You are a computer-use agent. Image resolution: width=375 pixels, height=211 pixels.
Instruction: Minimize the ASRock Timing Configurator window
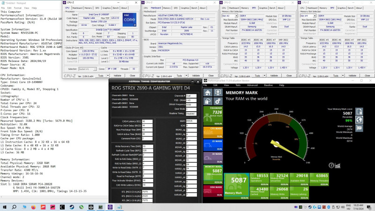[x=192, y=82]
